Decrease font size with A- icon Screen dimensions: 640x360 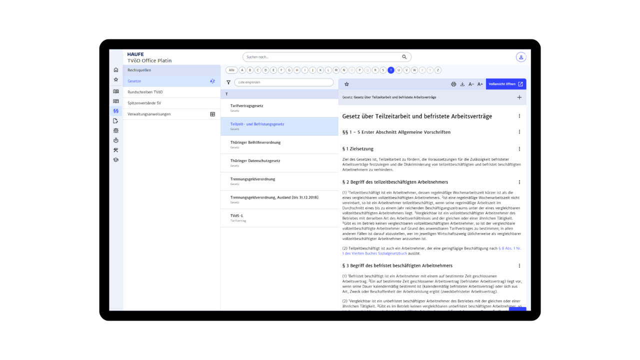pos(471,84)
